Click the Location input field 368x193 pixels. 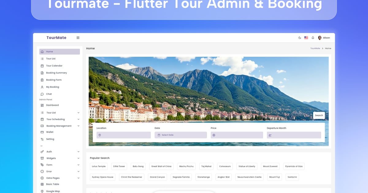(124, 135)
